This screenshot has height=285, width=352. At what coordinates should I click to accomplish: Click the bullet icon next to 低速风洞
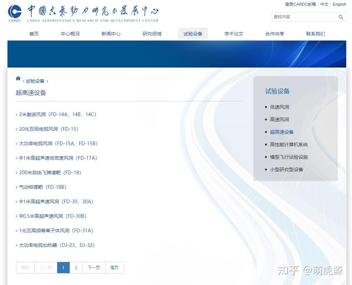click(266, 107)
